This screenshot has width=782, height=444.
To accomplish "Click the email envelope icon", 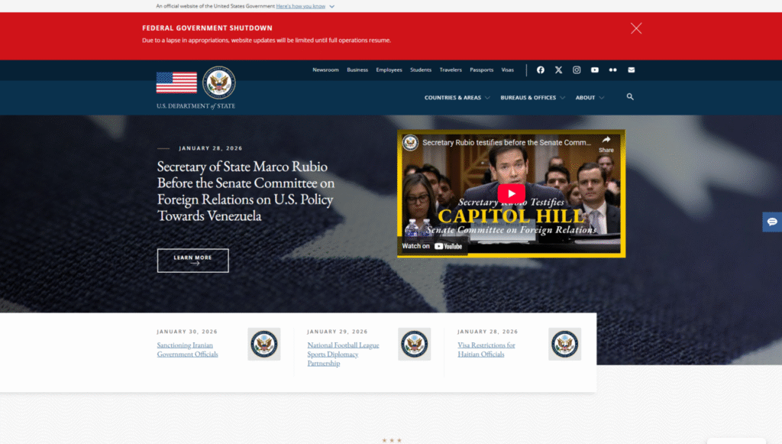I will [631, 70].
